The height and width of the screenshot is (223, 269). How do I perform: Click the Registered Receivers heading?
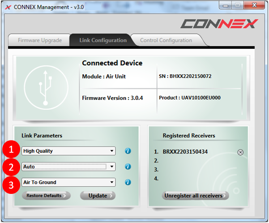tap(189, 136)
